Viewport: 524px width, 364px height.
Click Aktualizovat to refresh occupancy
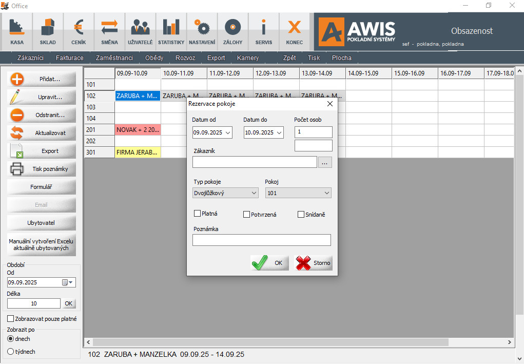tap(42, 133)
